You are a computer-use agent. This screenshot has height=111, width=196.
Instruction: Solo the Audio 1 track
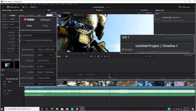(x=5, y=94)
